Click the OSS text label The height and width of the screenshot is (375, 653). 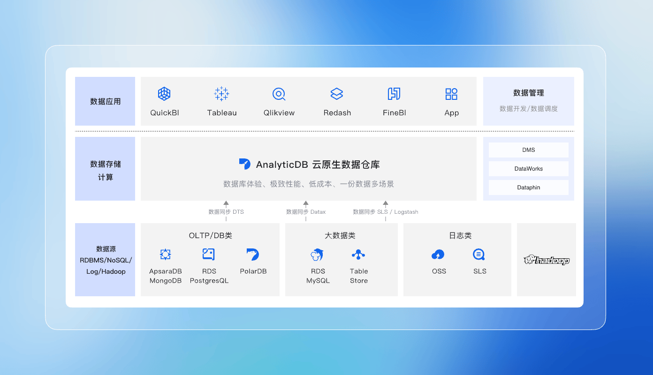tap(439, 271)
